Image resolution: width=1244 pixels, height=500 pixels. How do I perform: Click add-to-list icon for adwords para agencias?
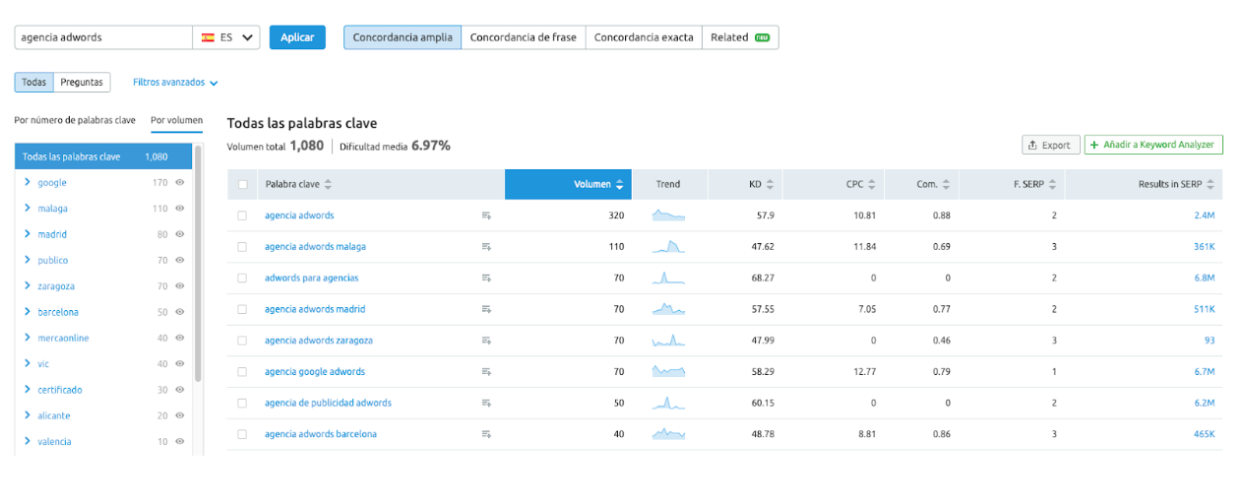[486, 279]
